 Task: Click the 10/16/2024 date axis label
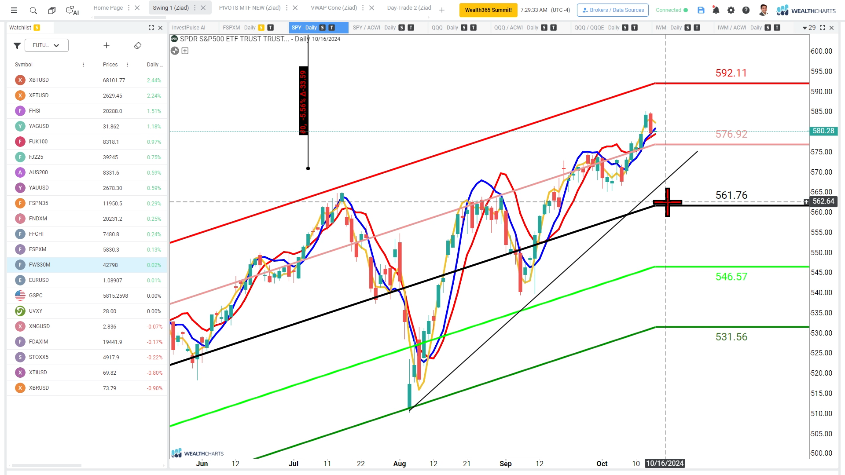click(665, 464)
